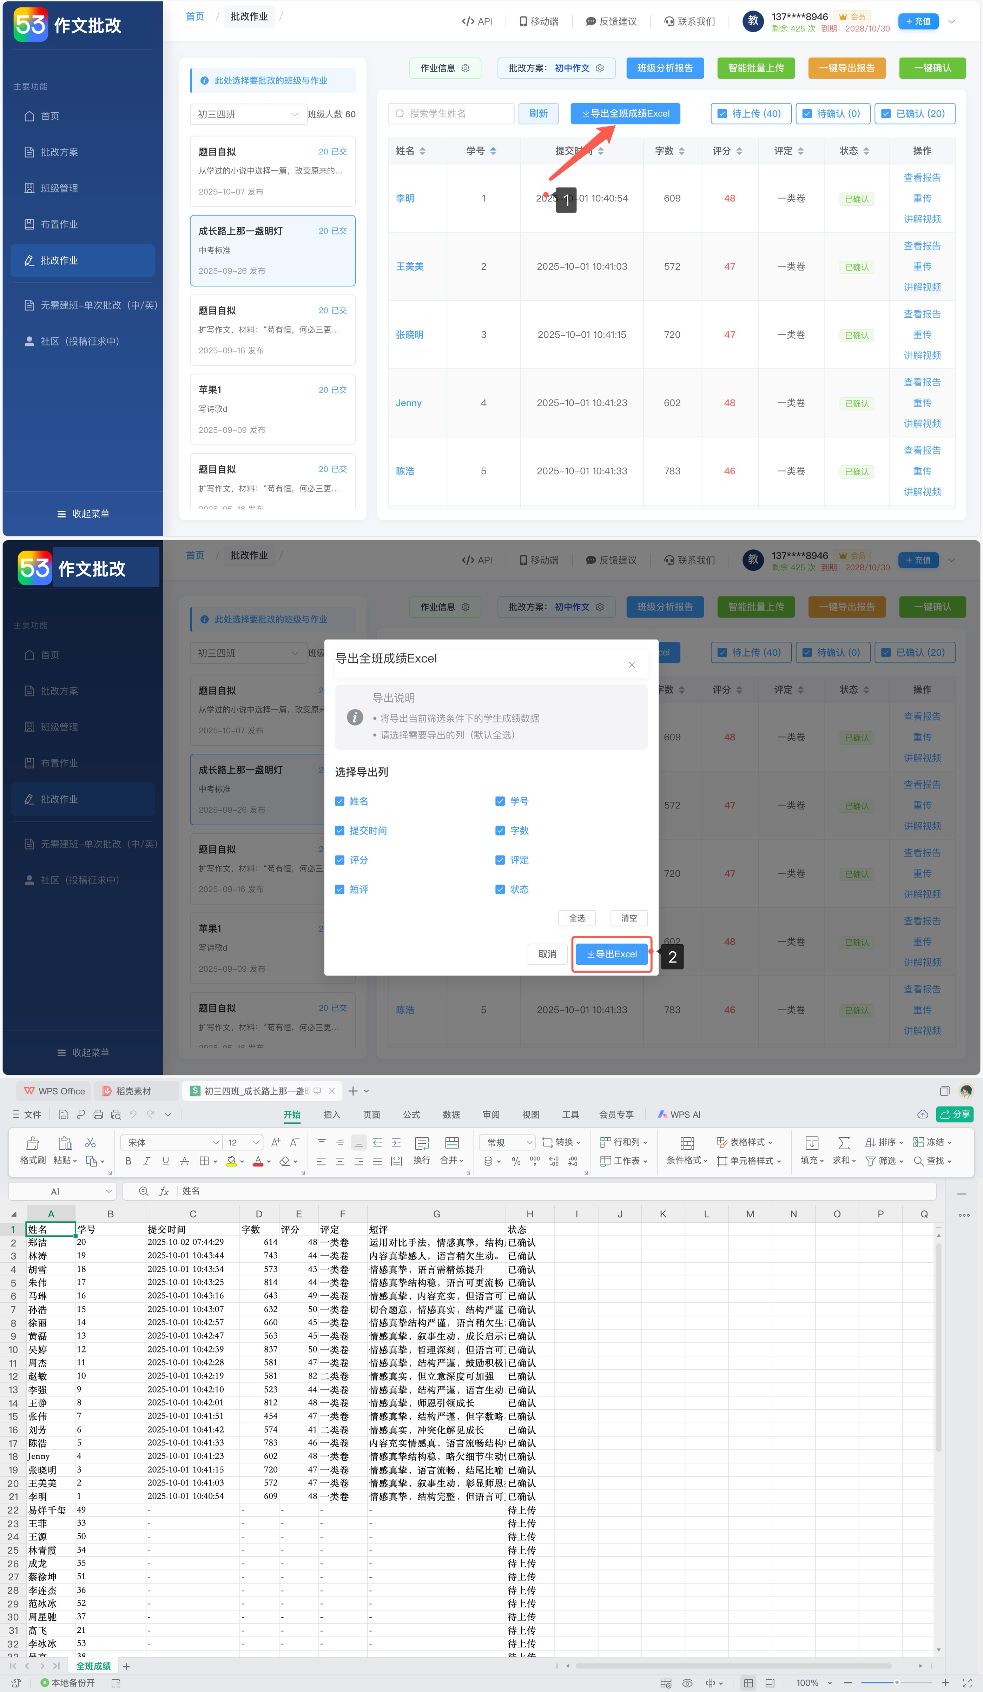The image size is (983, 1692).
Task: Expand the quick access toolbar more arrow
Action: (168, 1115)
